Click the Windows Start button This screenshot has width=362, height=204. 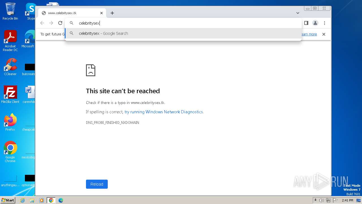tap(8, 200)
